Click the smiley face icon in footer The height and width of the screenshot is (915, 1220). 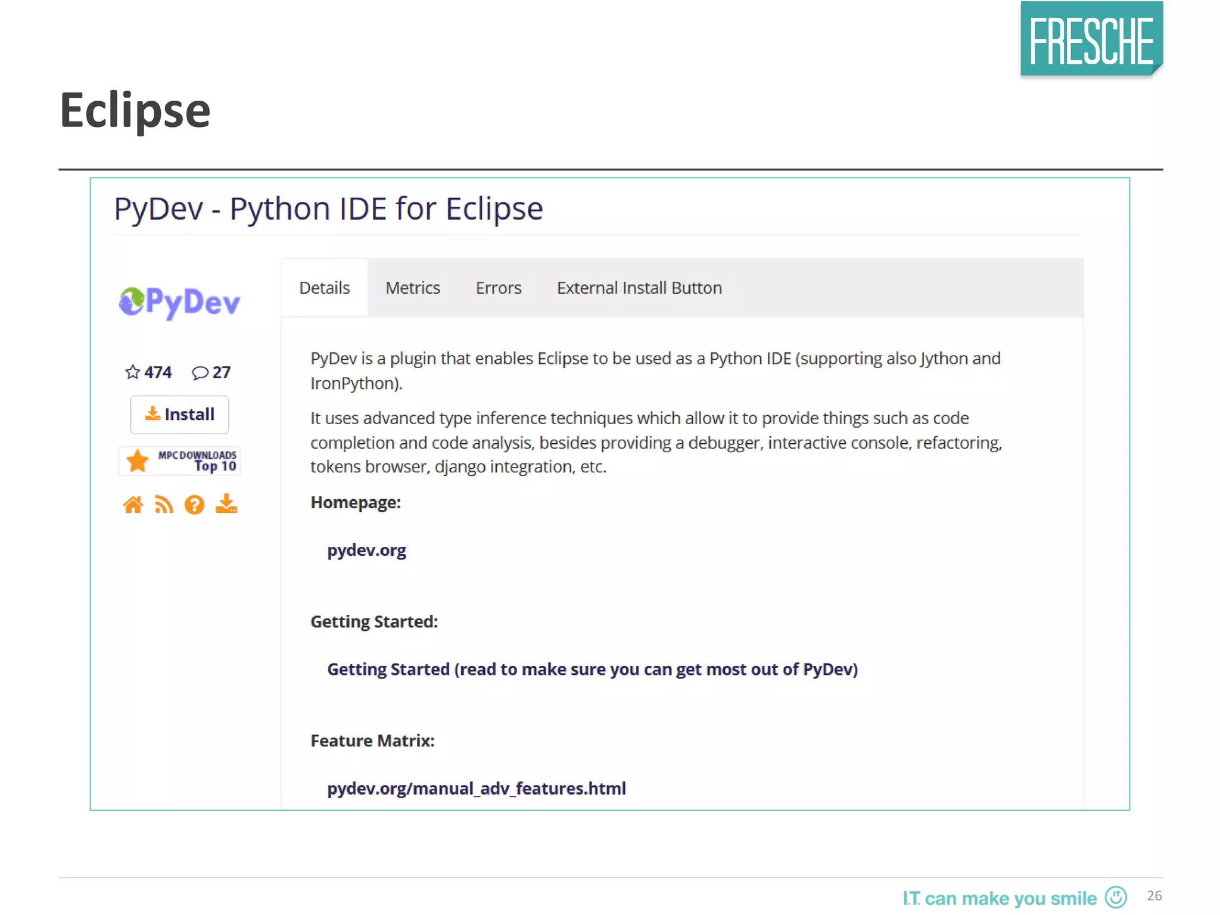point(1115,897)
